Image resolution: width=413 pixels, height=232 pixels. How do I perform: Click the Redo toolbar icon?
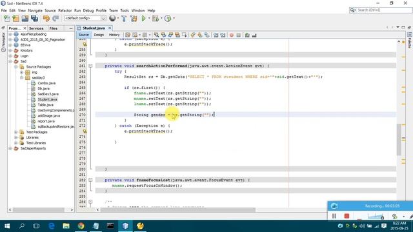55,19
